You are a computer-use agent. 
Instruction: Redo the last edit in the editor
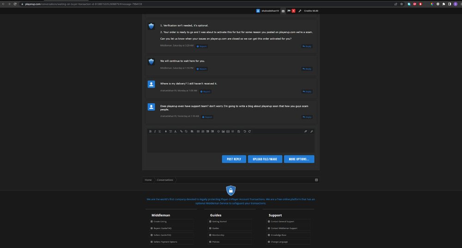[249, 131]
